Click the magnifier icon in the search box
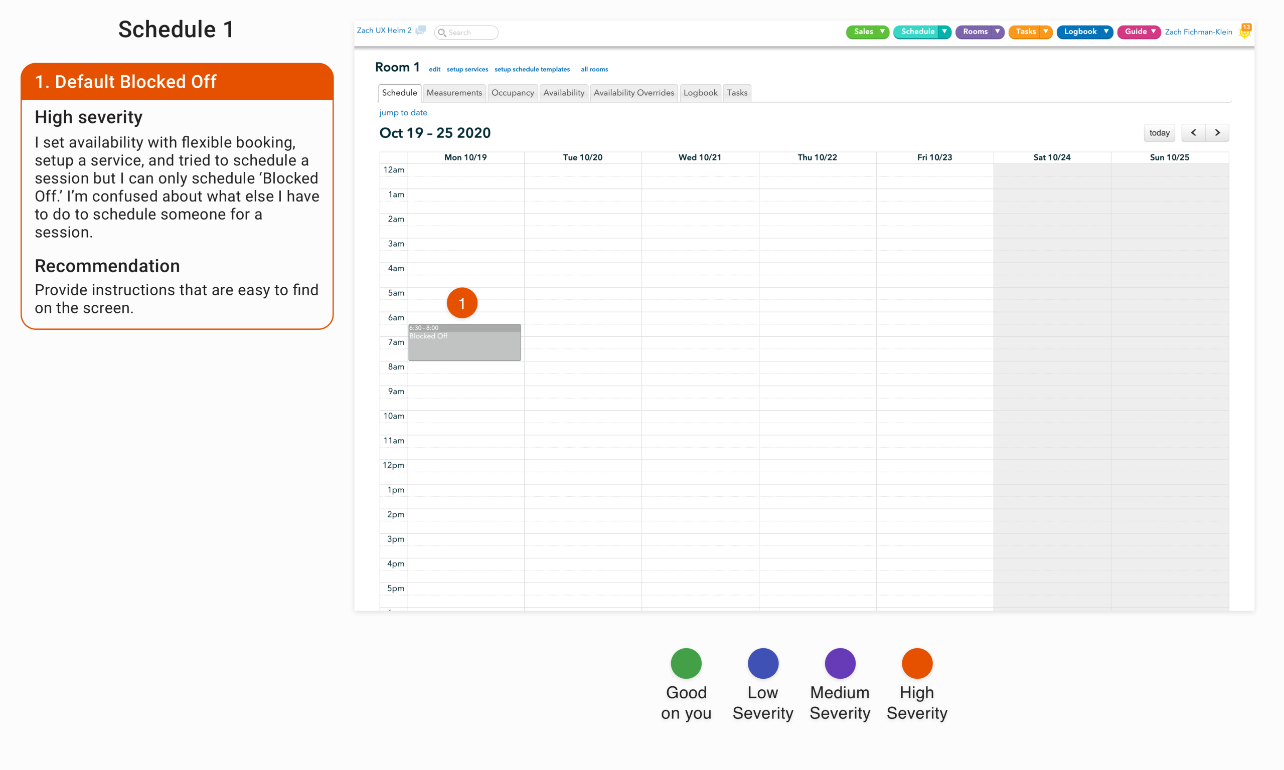The width and height of the screenshot is (1284, 770). click(442, 33)
